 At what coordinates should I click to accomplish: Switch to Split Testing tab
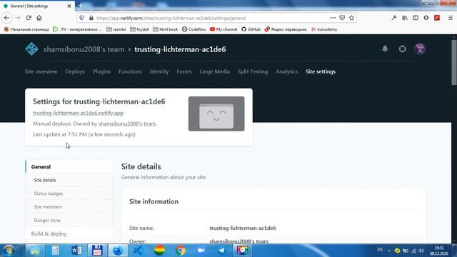click(x=253, y=71)
